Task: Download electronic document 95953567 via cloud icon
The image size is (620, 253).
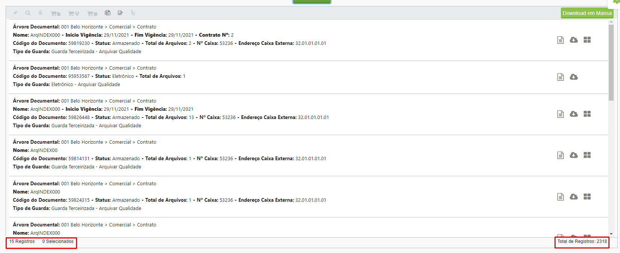Action: pos(574,77)
